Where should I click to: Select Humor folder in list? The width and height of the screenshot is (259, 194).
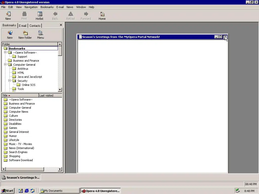(13, 136)
